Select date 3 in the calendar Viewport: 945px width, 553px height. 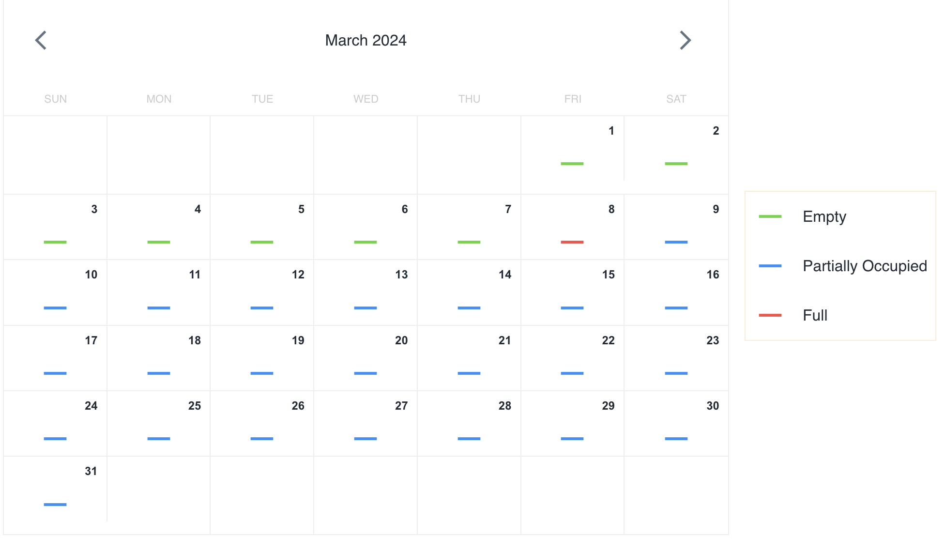click(x=55, y=227)
